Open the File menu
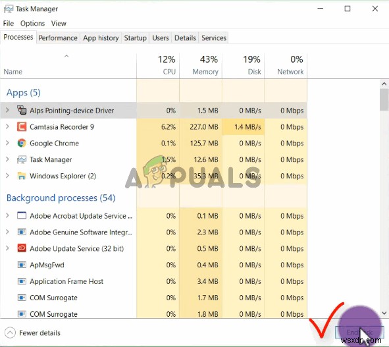 [9, 23]
